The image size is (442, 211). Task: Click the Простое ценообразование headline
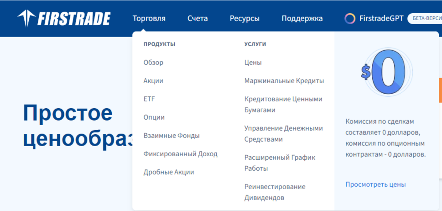(78, 126)
